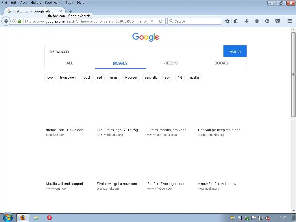Open the Hello chat smiley icon
This screenshot has height=222, width=296.
click(267, 21)
